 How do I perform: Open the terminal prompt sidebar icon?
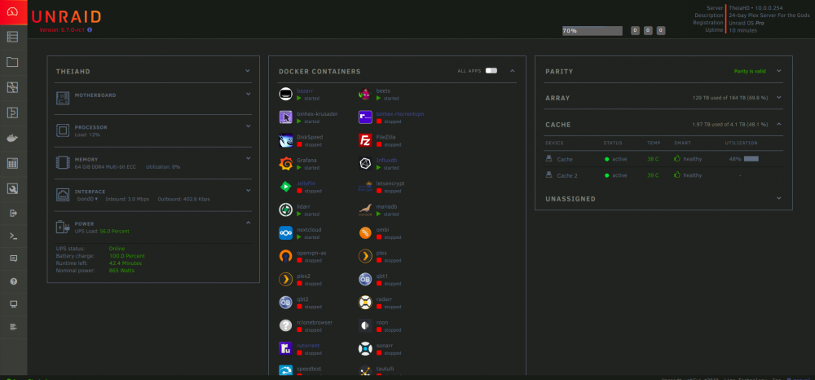coord(14,236)
